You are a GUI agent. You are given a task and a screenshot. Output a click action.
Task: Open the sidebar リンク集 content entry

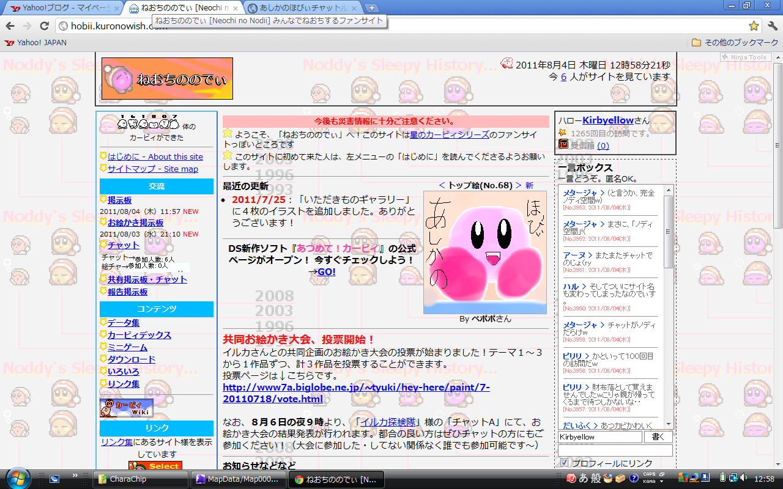tap(124, 384)
